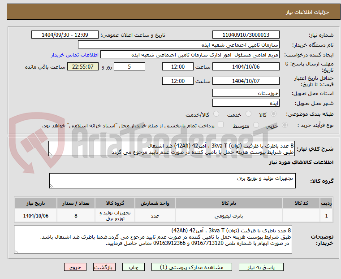Click the delivery province field خوزستان

(246, 93)
